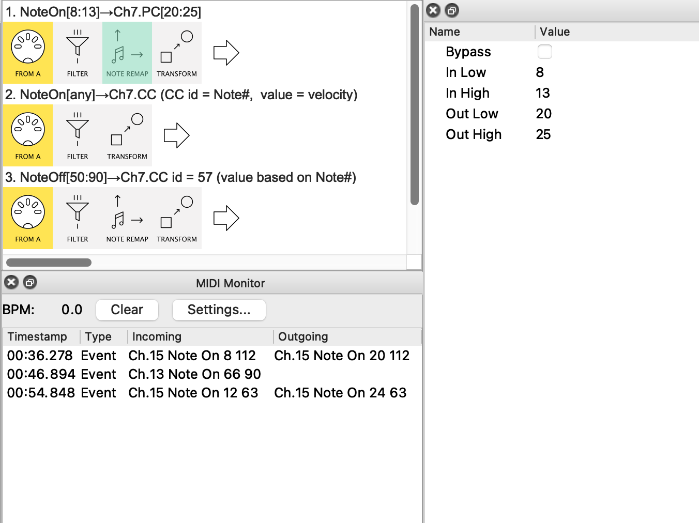This screenshot has height=523, width=699.
Task: Click the output arrow of pipeline 1
Action: (x=226, y=53)
